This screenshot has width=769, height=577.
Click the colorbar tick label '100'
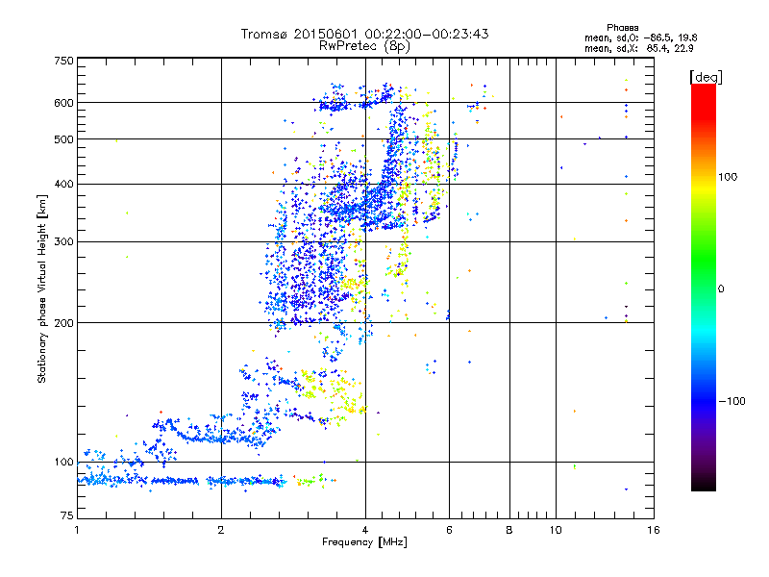point(728,177)
